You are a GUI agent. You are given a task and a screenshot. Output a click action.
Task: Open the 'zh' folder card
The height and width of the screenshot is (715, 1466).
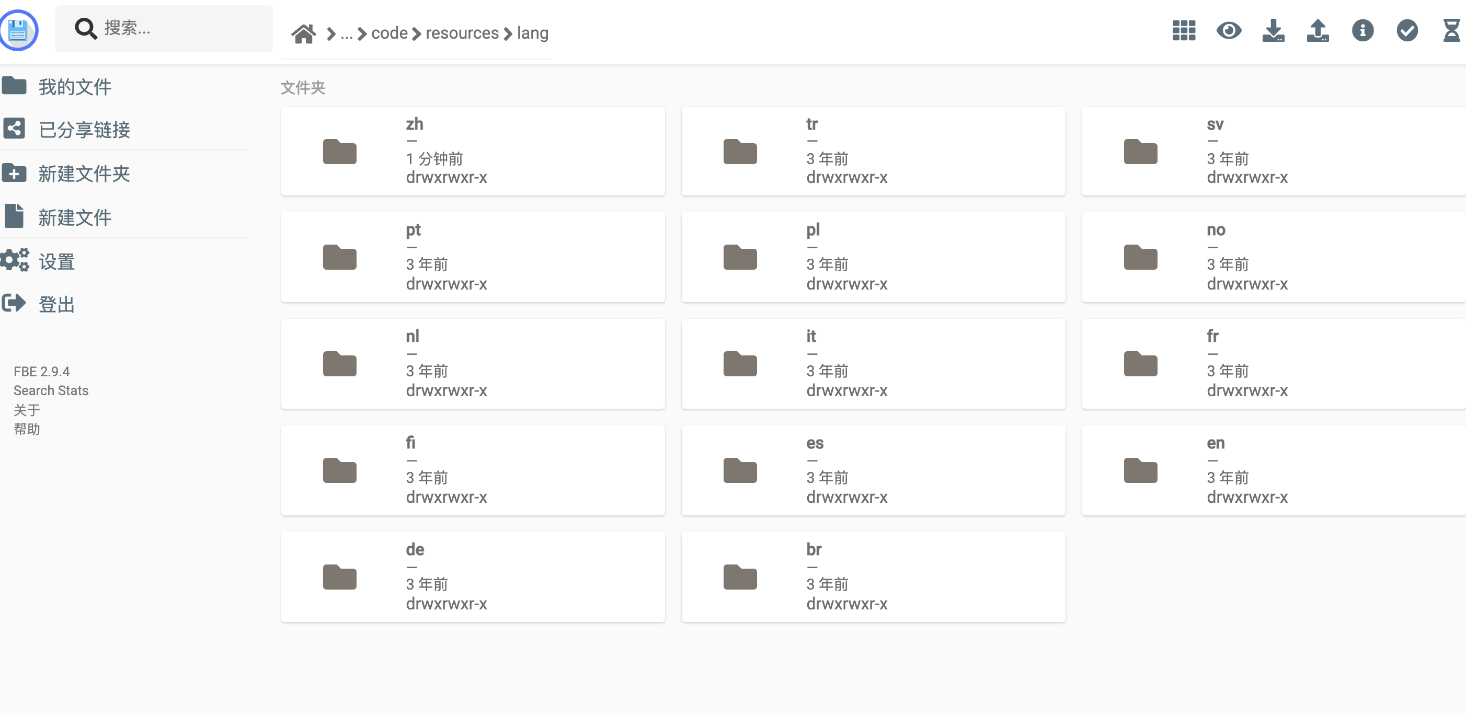point(472,150)
